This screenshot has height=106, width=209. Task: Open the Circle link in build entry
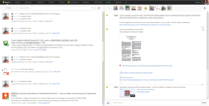(36, 50)
